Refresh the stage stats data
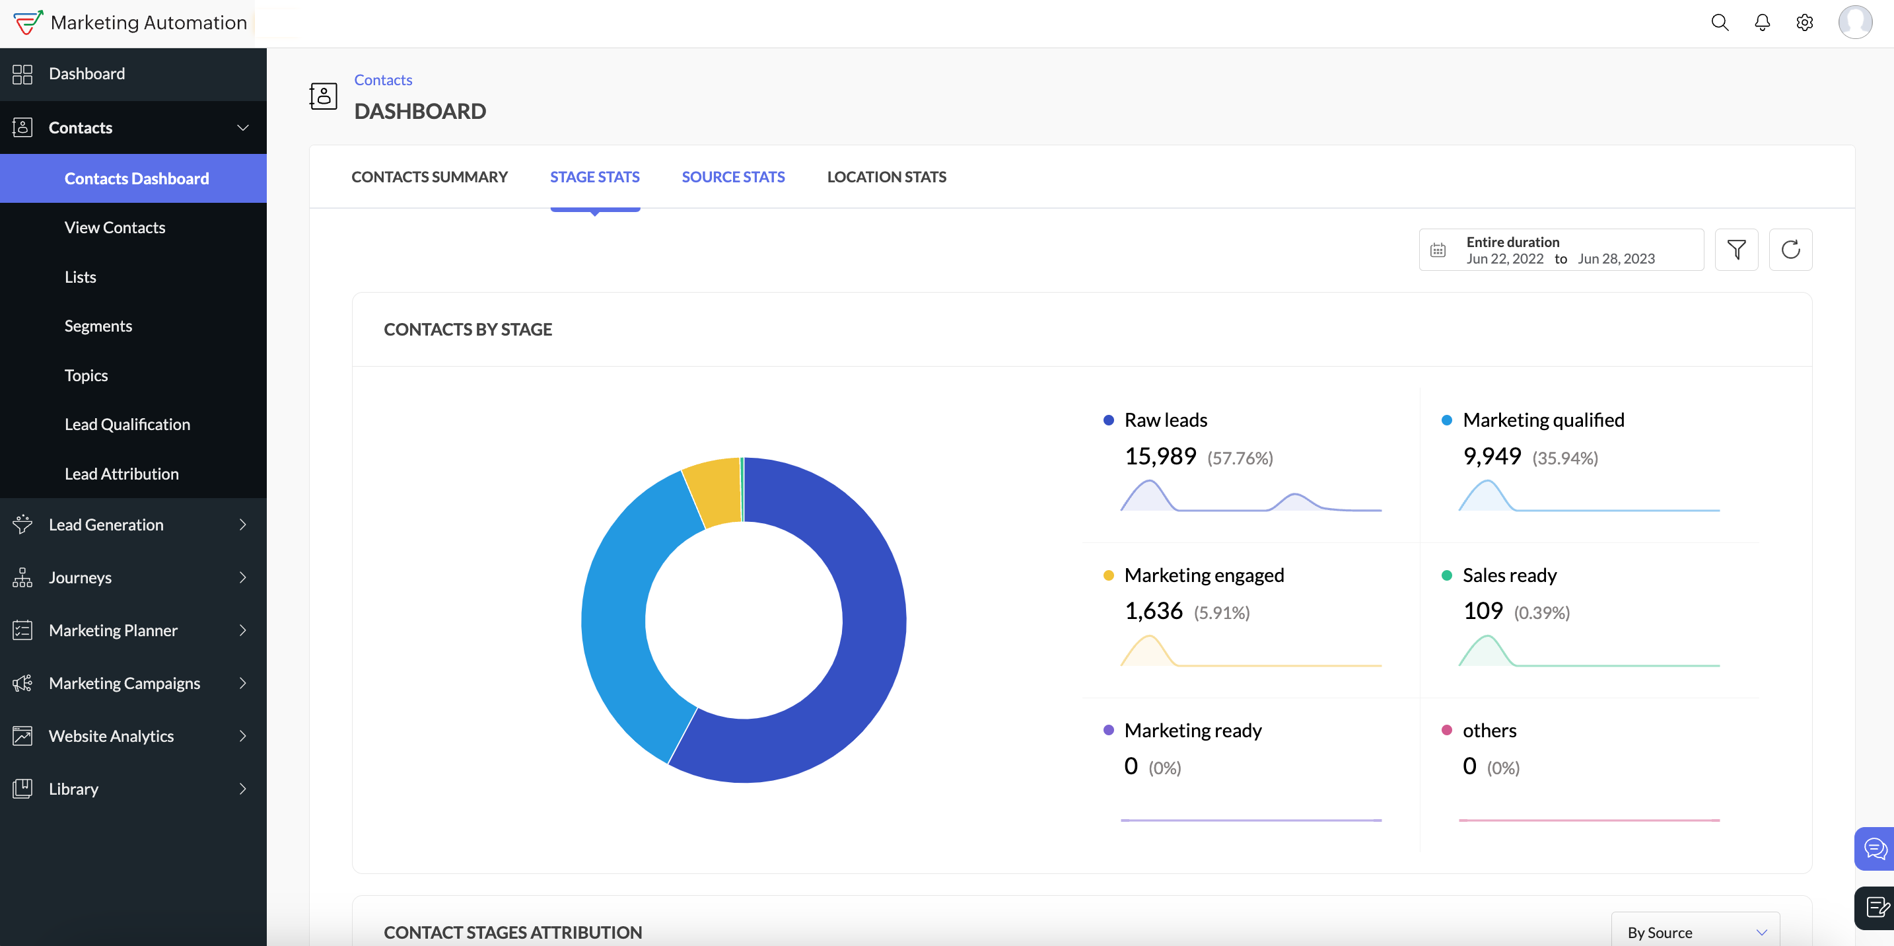Viewport: 1894px width, 946px height. point(1790,250)
